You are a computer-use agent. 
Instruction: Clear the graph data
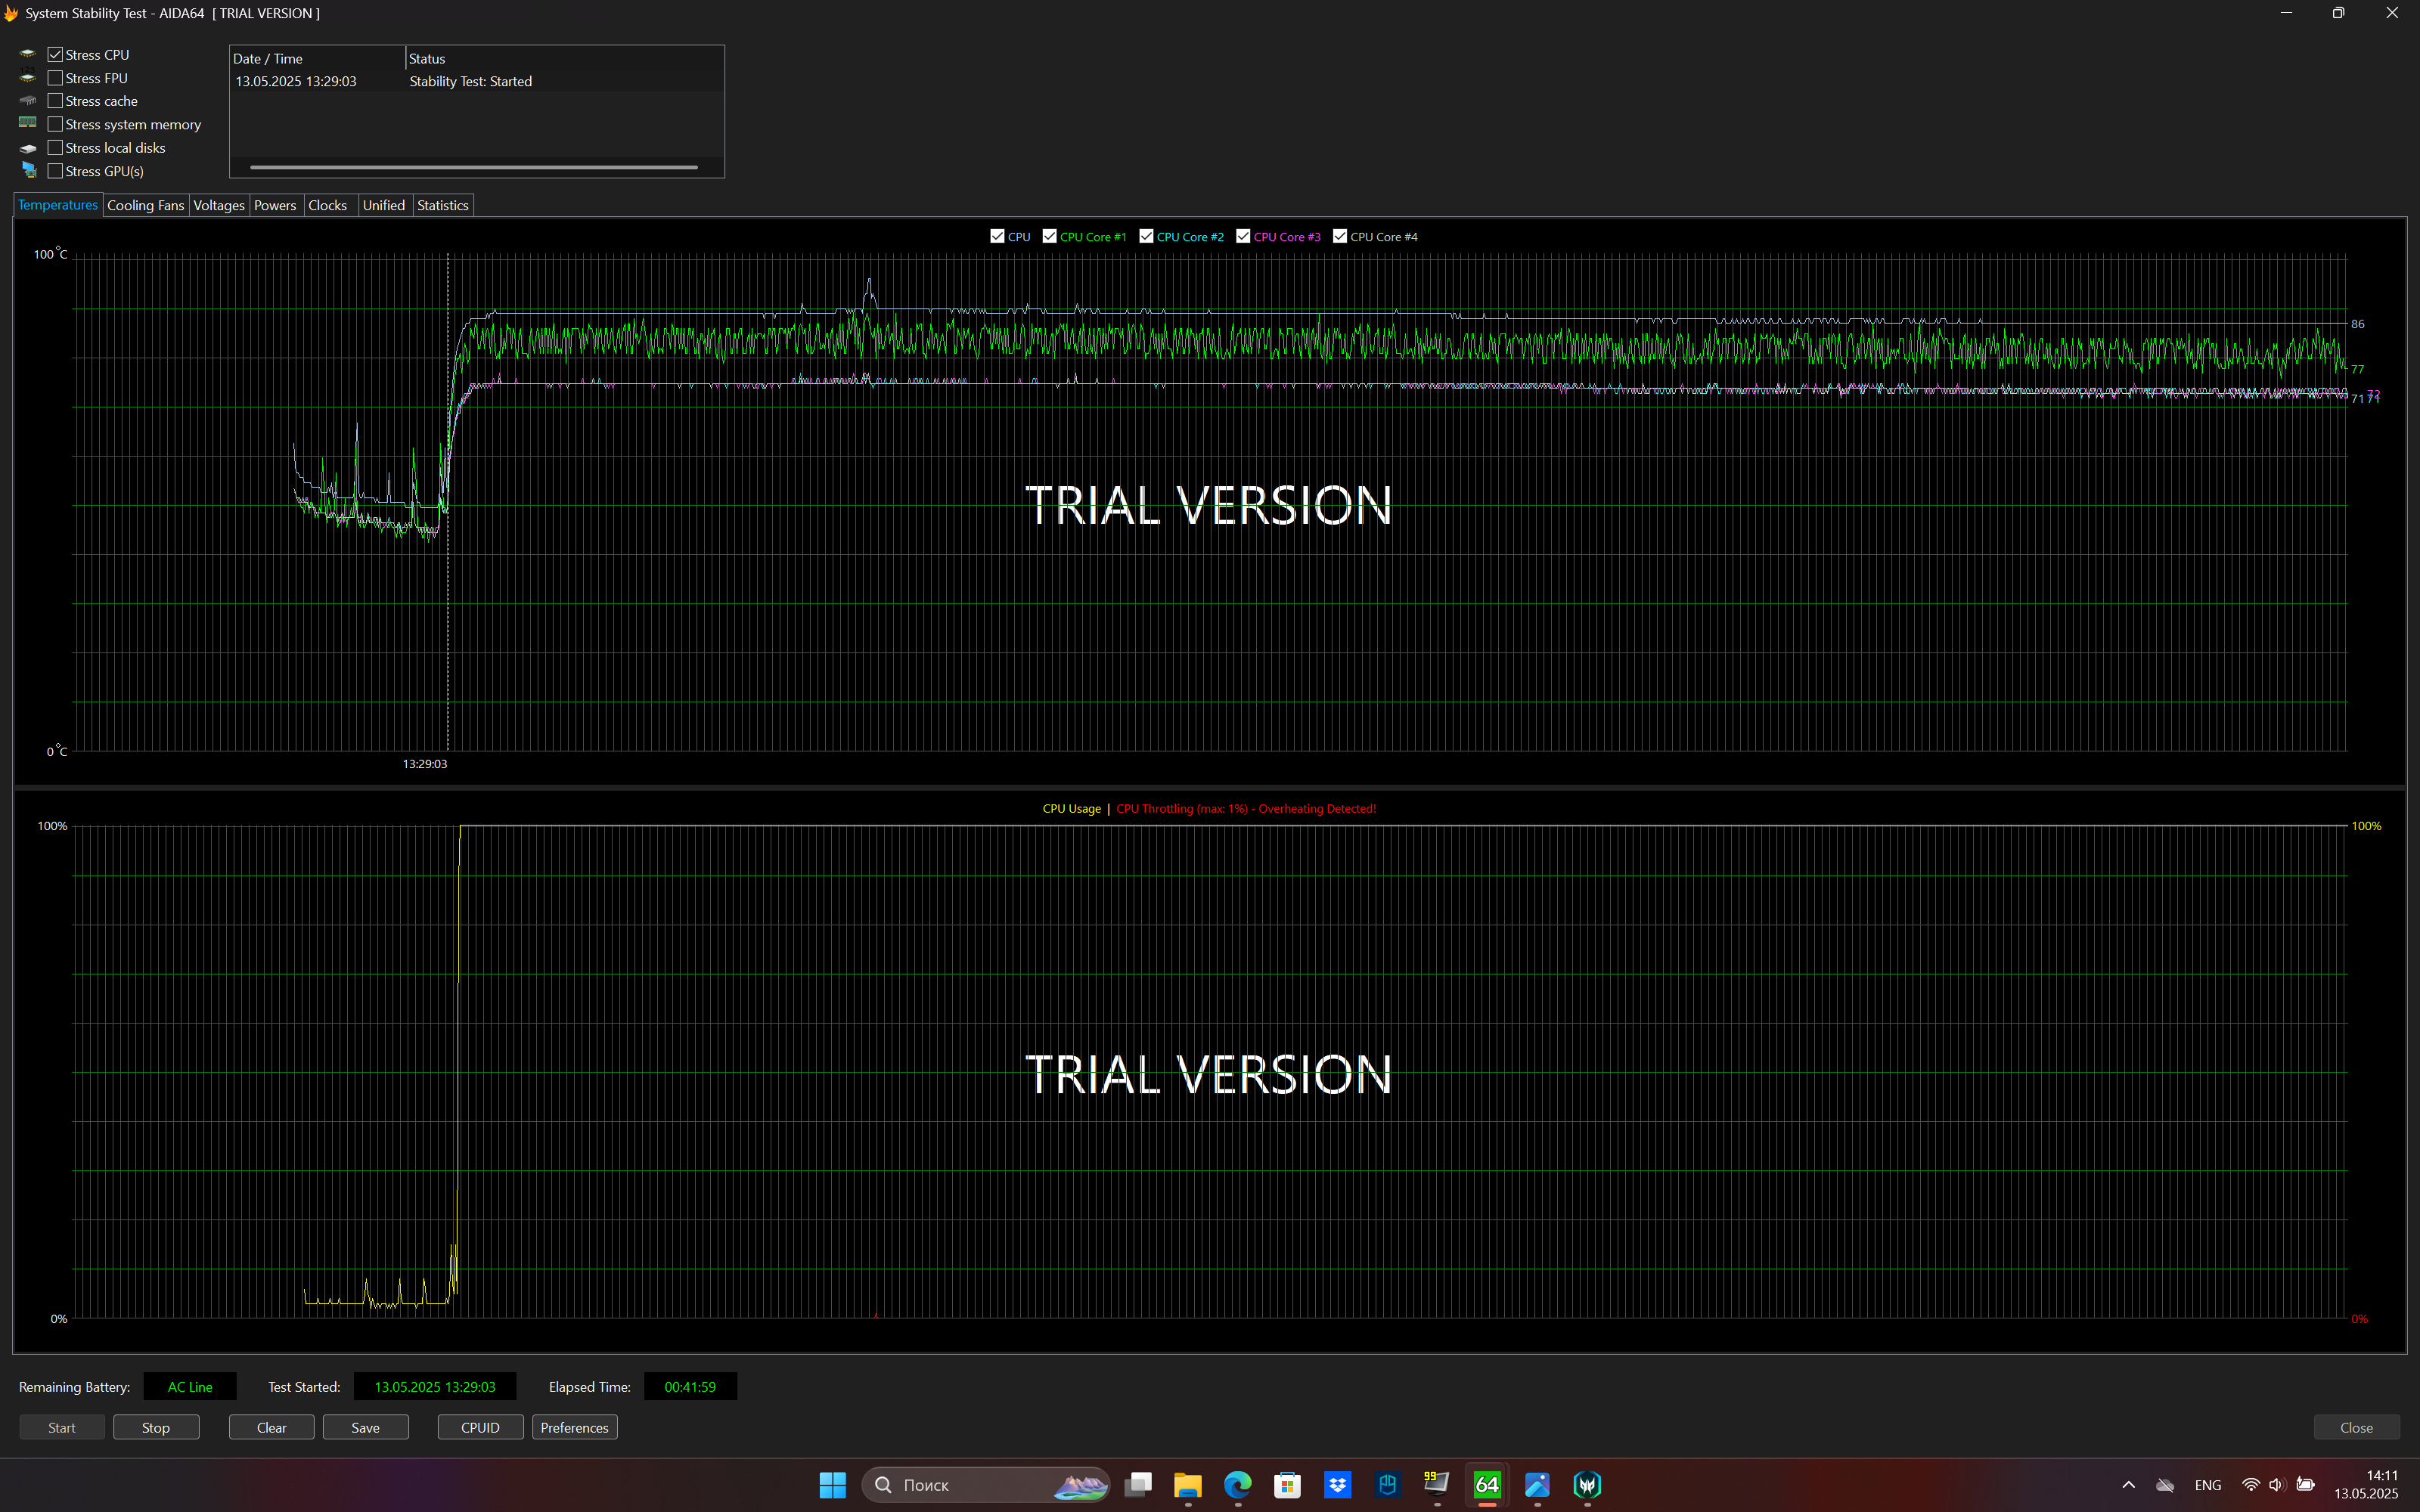[272, 1427]
